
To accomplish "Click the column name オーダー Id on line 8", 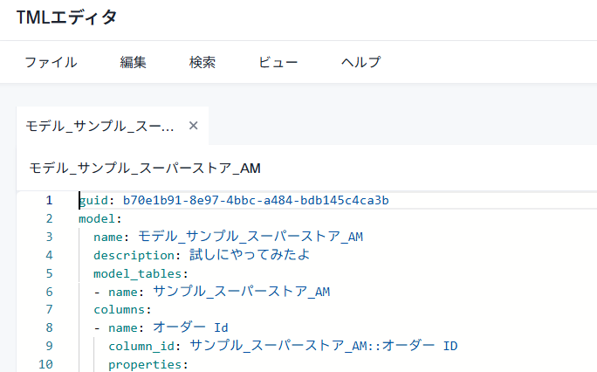I will click(x=190, y=327).
